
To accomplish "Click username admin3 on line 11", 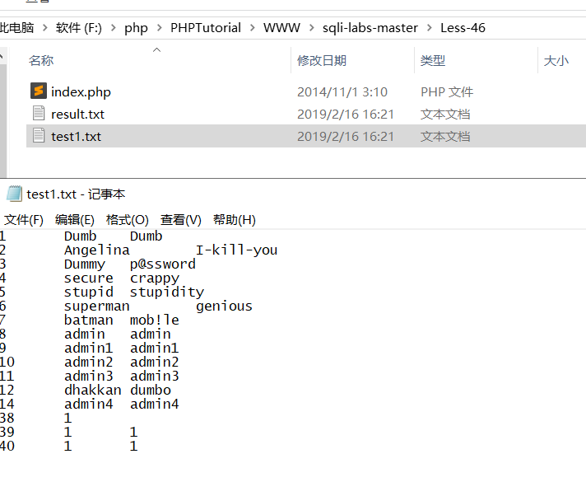I will [89, 377].
